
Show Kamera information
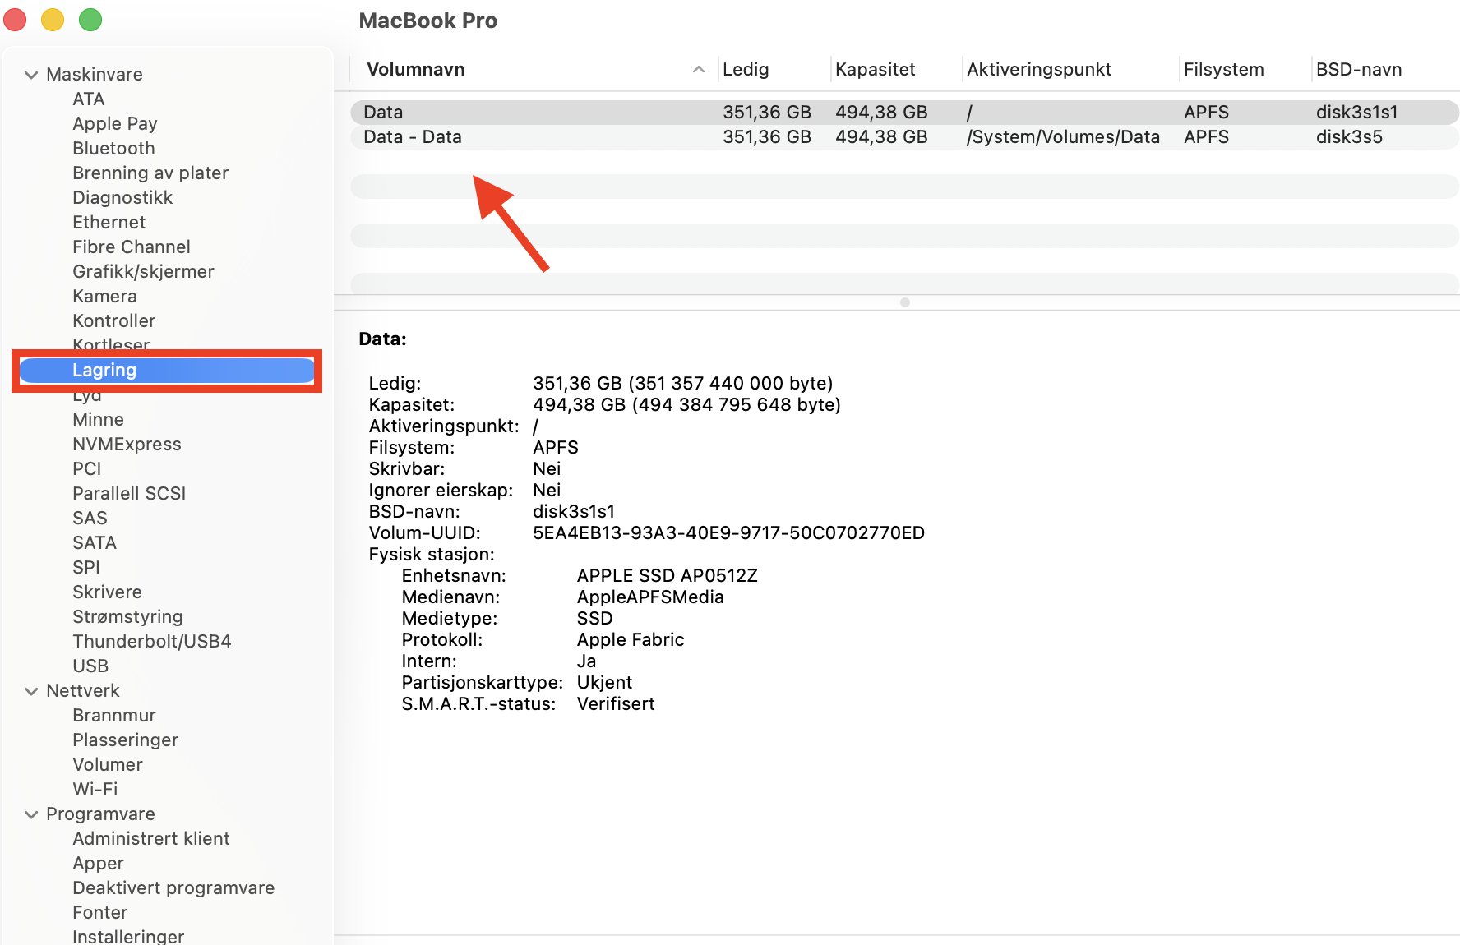point(104,297)
